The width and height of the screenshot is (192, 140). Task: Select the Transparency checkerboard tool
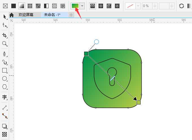coord(5,134)
